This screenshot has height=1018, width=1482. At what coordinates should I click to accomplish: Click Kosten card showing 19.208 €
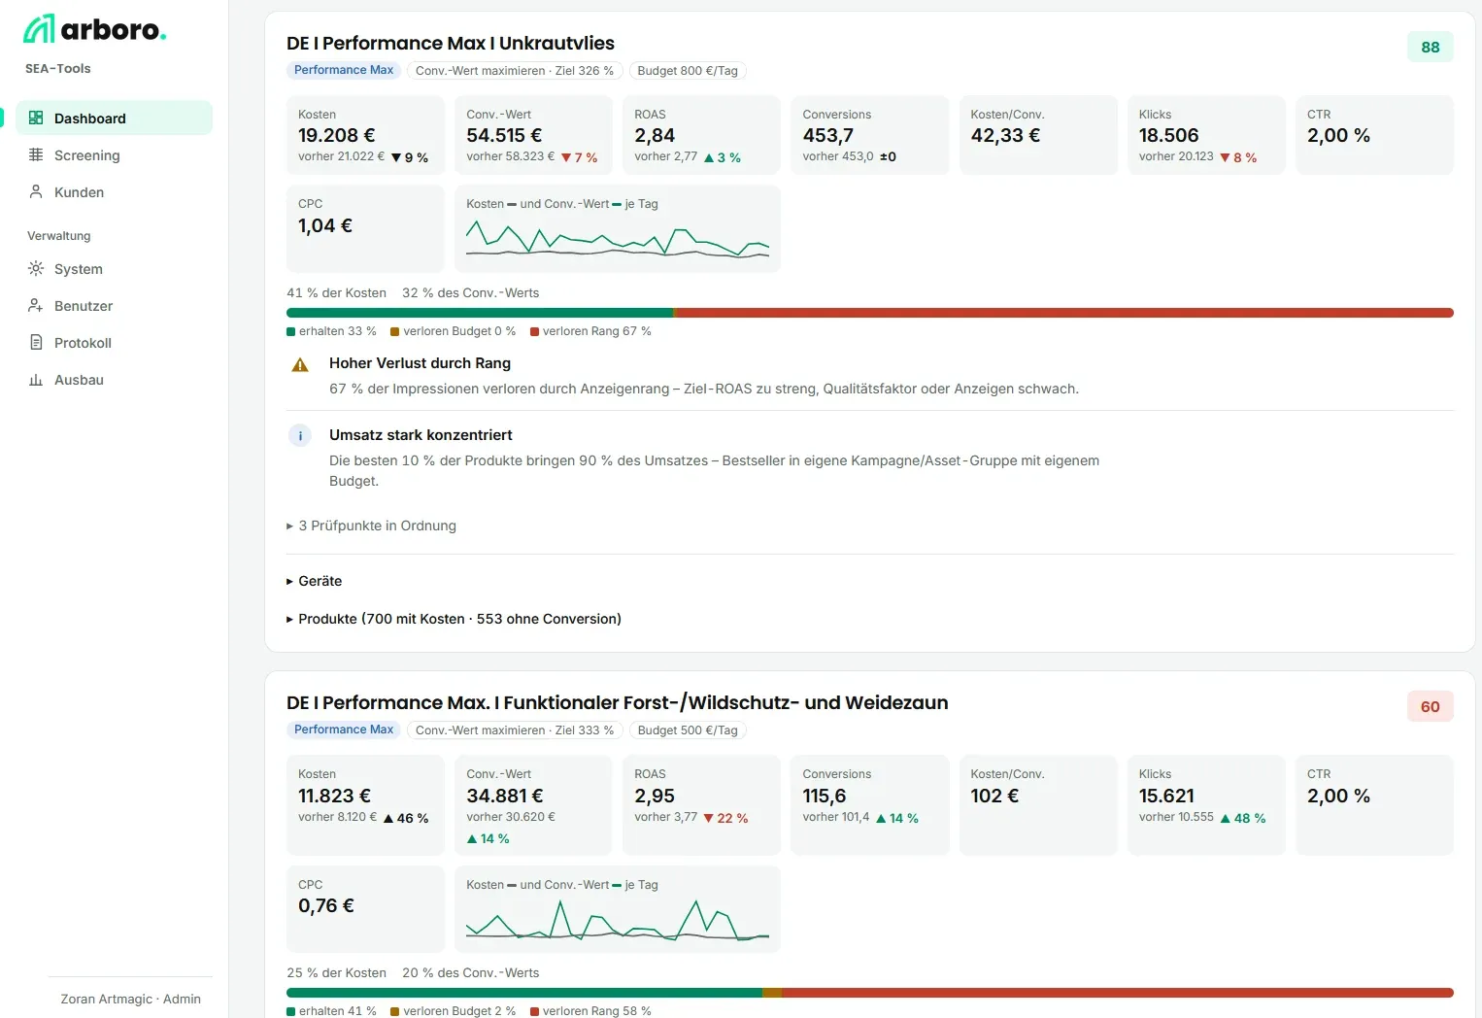tap(365, 135)
